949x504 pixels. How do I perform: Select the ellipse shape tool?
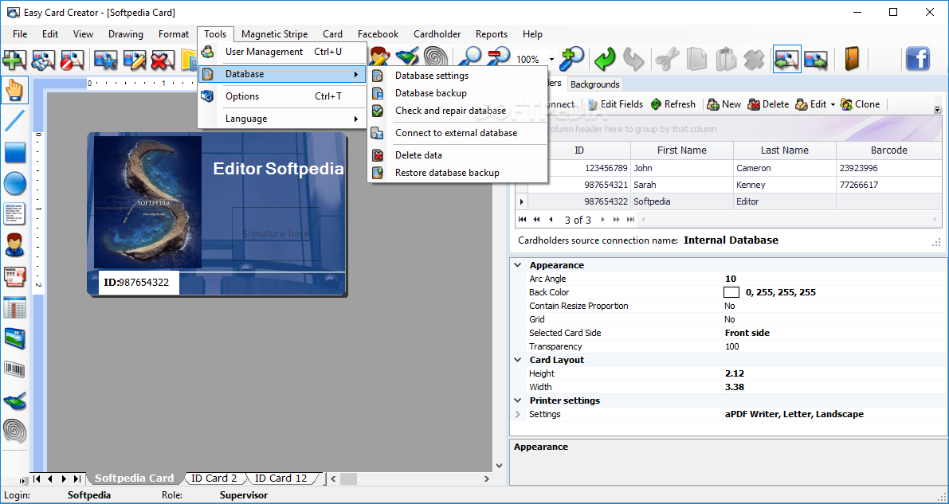pos(15,182)
